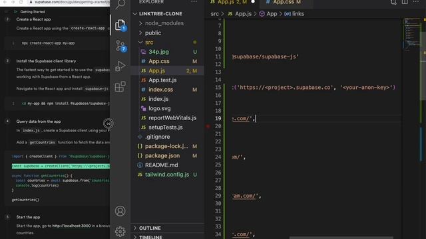Screen dimensions: 426x239
Task: Click the split editor icon
Action: coord(405,2)
